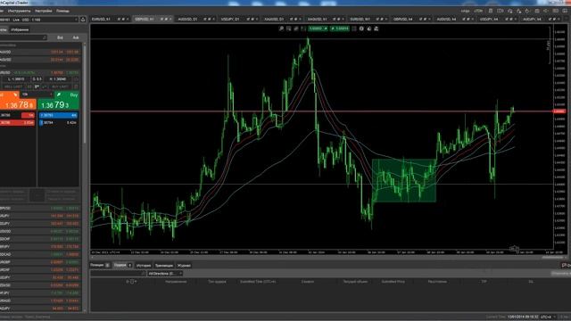This screenshot has width=571, height=321.
Task: Switch to the USDJPY, D1 chart tab
Action: 230,19
